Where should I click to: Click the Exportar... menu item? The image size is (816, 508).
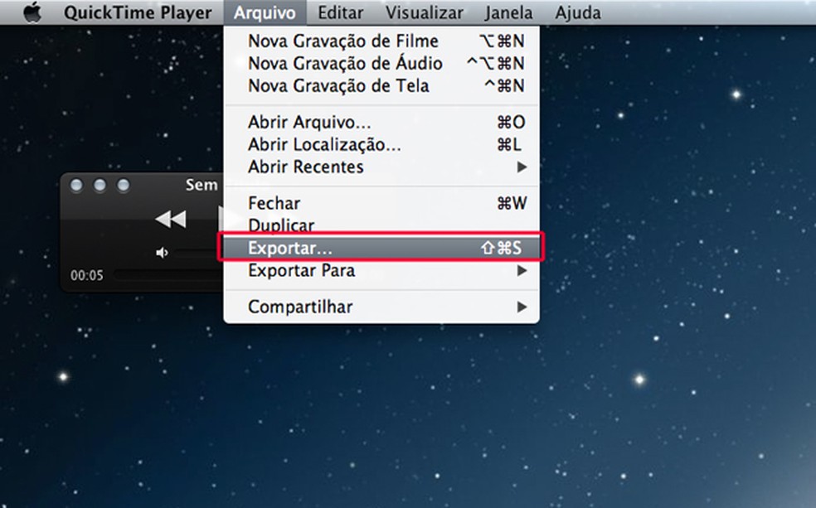click(x=381, y=248)
